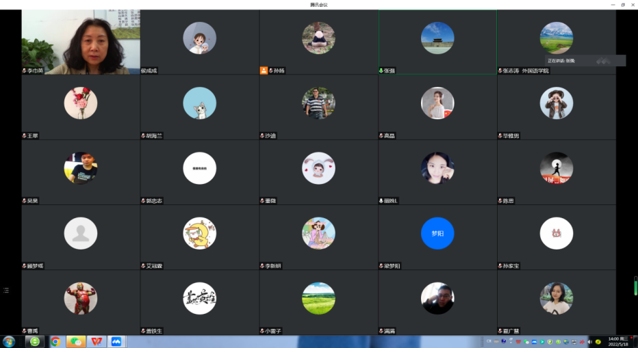The width and height of the screenshot is (638, 348).
Task: Click the orange host icon beside 孙扬
Action: point(264,70)
